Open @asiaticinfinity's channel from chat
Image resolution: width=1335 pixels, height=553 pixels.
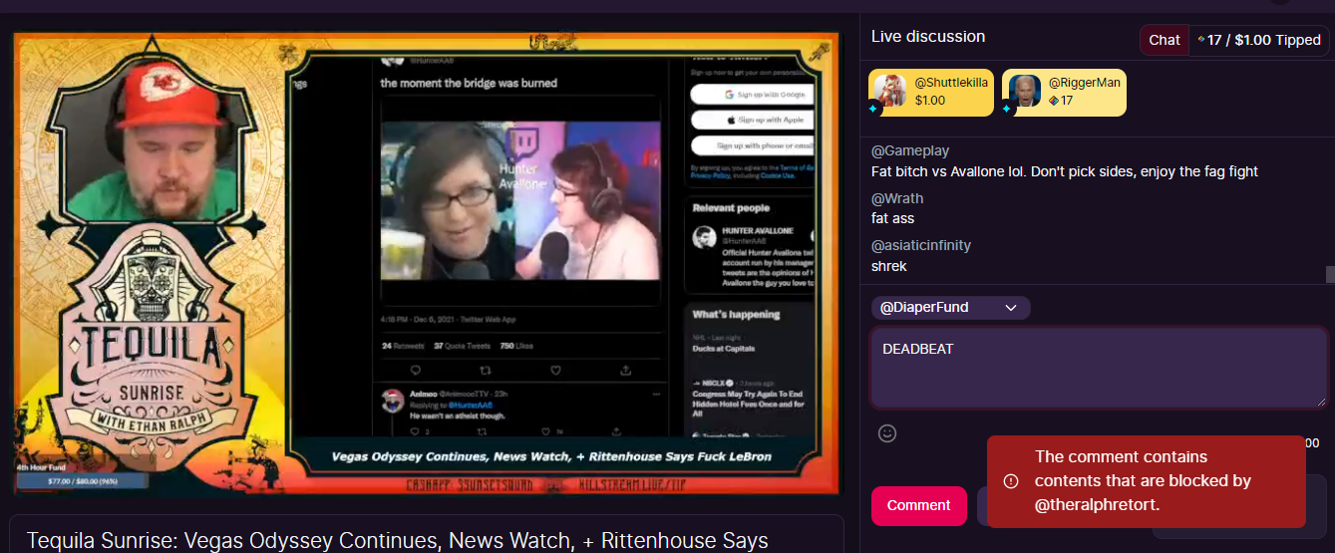[921, 245]
